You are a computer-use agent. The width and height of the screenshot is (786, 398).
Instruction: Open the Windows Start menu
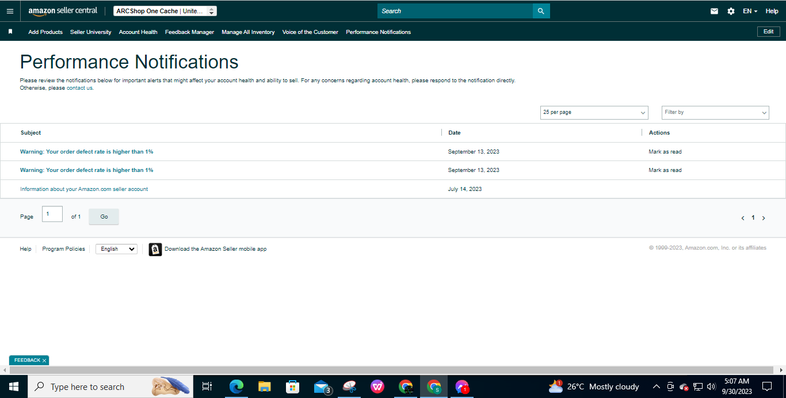point(13,386)
